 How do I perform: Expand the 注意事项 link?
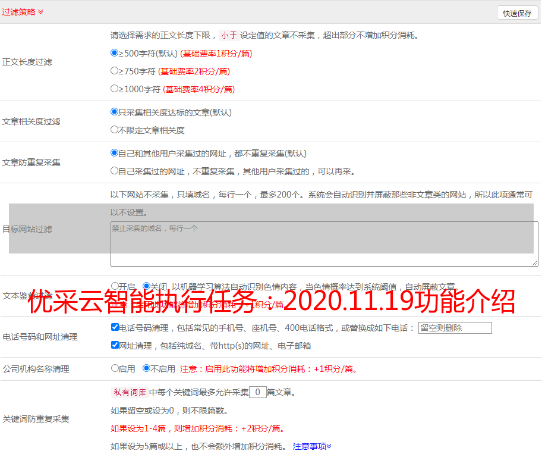click(312, 446)
